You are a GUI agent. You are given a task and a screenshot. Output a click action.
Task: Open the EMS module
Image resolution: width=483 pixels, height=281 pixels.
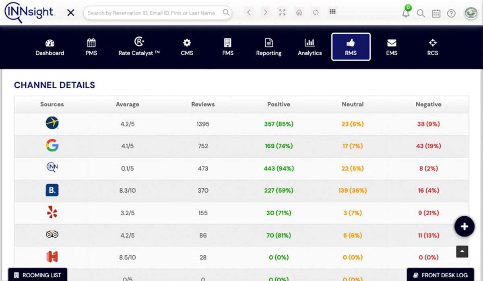(392, 47)
